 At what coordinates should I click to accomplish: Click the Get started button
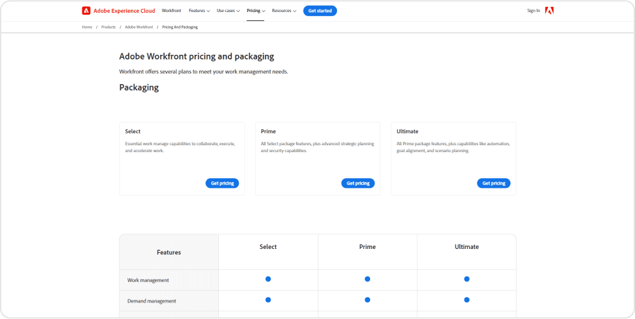click(320, 11)
